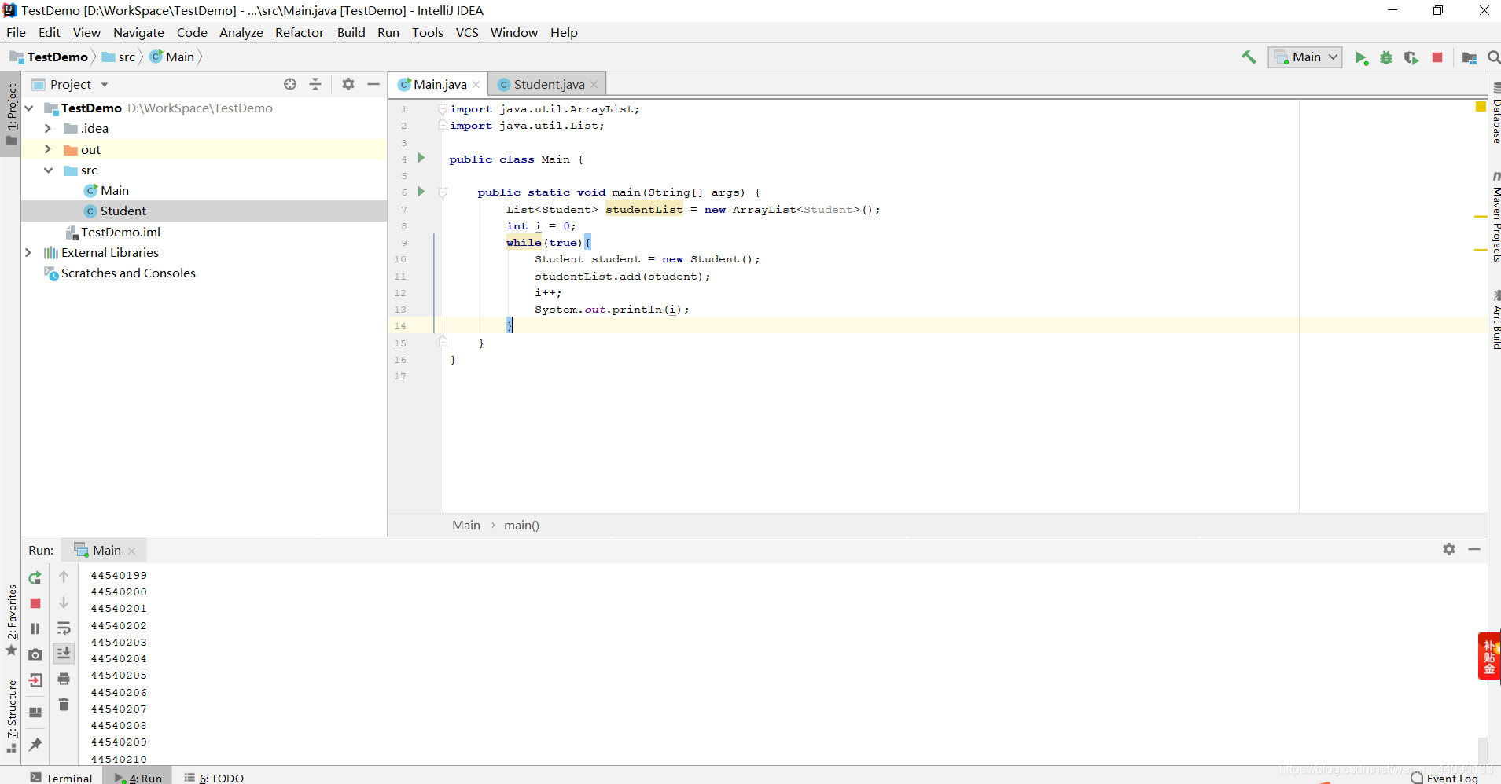Select the Main.java editor tab
The image size is (1501, 784).
pos(439,84)
